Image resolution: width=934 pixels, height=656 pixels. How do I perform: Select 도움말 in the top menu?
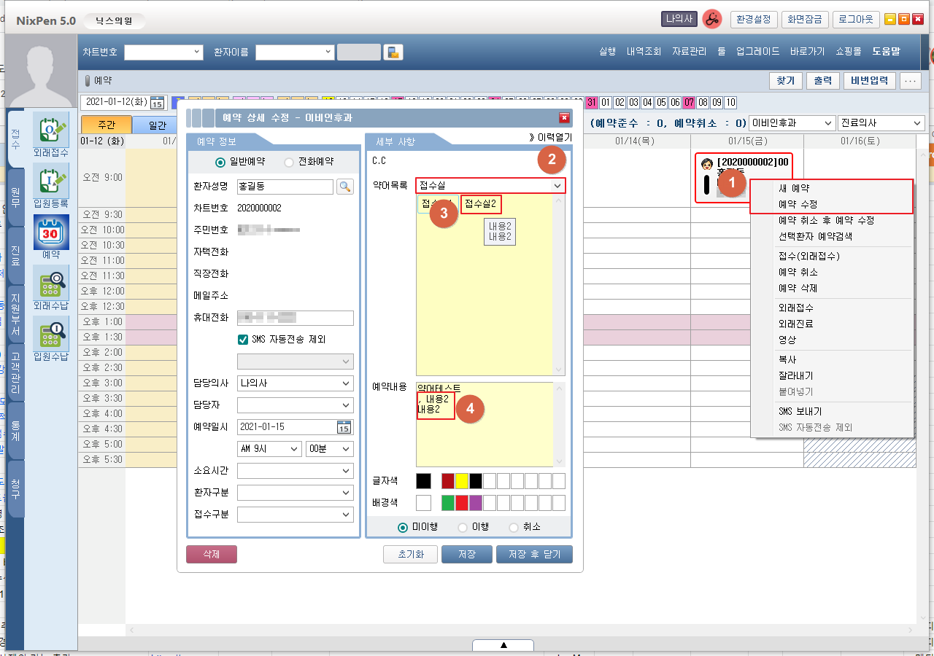click(x=886, y=52)
